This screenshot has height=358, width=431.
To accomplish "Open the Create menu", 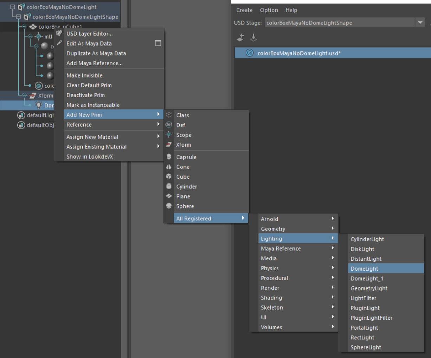I will pos(244,10).
